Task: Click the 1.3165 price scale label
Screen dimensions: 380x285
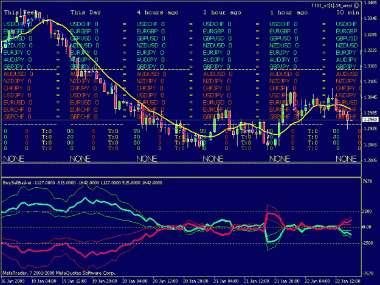Action: [370, 66]
